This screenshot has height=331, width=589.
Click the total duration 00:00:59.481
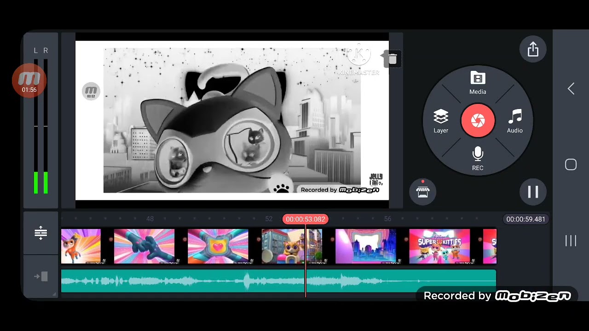tap(525, 219)
